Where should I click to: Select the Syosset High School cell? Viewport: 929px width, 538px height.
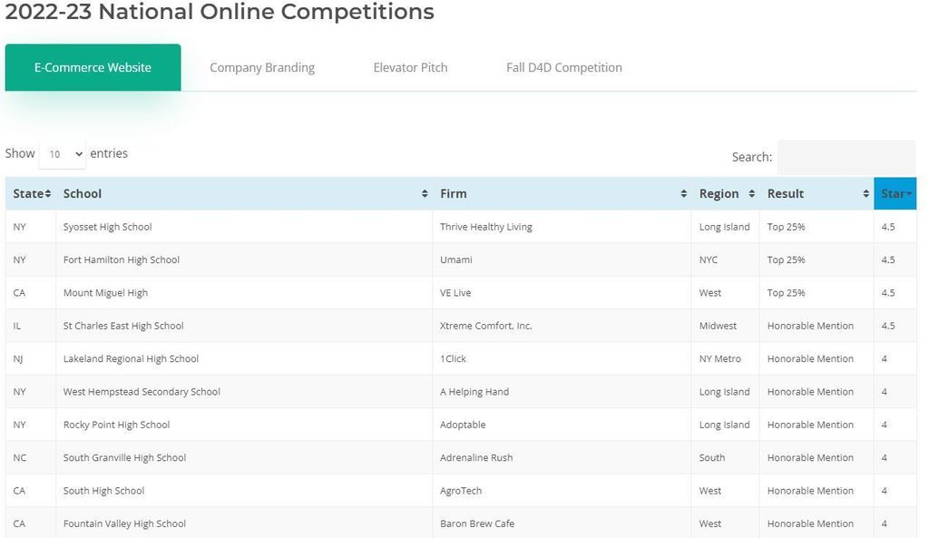click(244, 227)
